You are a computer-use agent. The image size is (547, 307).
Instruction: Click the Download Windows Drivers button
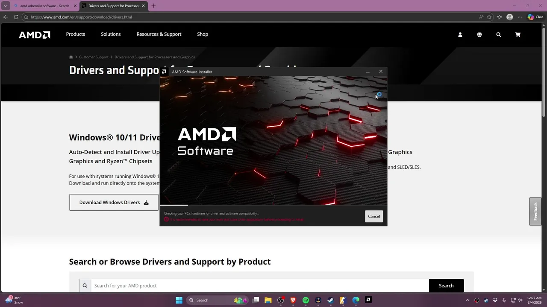[114, 203]
